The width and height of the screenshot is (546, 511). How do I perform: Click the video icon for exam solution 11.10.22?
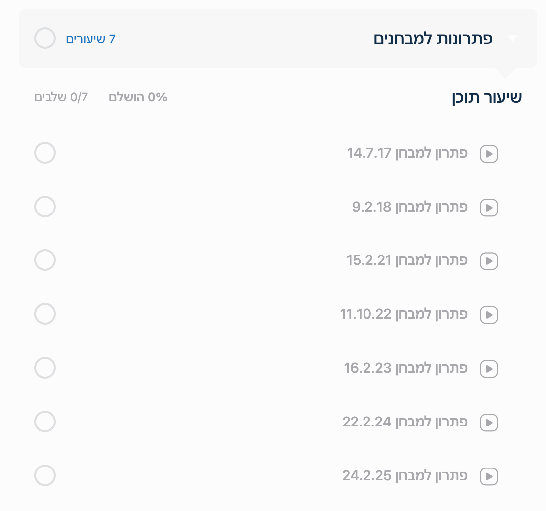point(489,314)
